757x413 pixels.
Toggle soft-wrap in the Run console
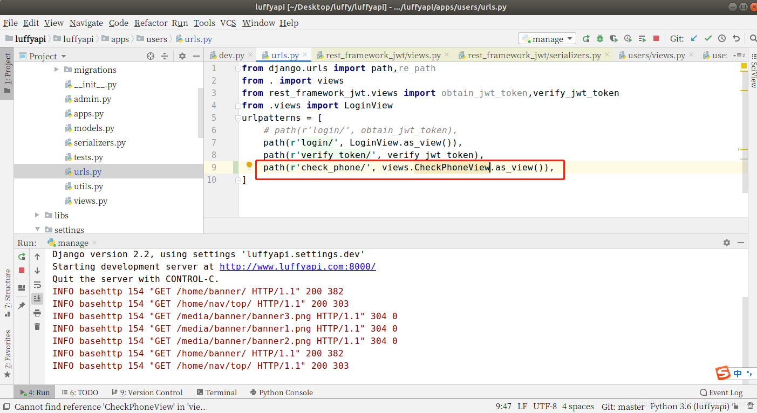coord(37,285)
